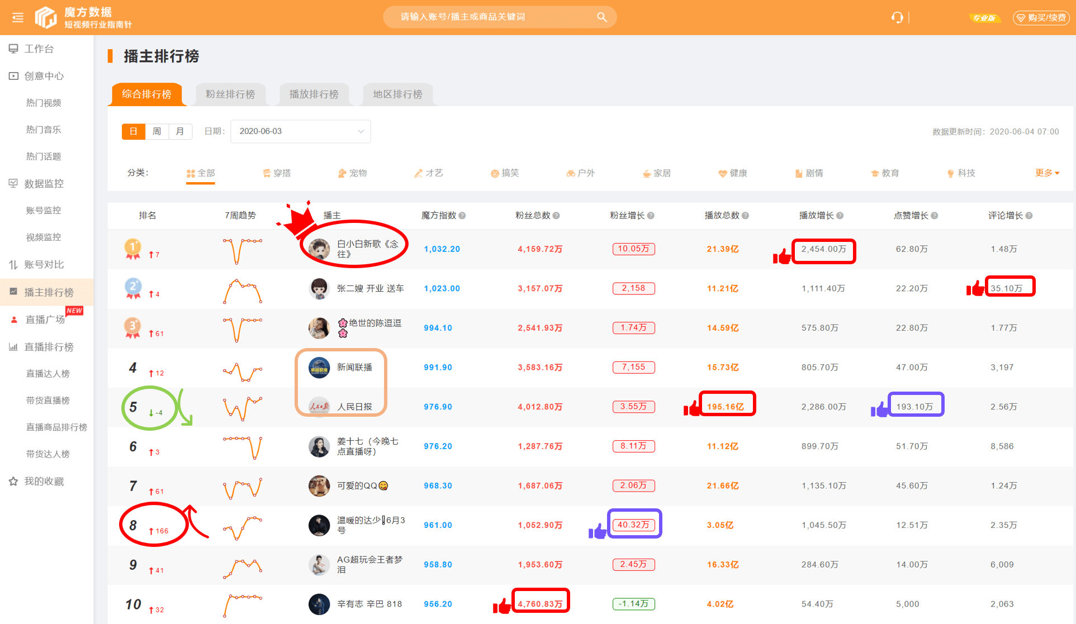Collapse the sidebar with the hamburger icon
This screenshot has height=624, width=1076.
point(17,17)
